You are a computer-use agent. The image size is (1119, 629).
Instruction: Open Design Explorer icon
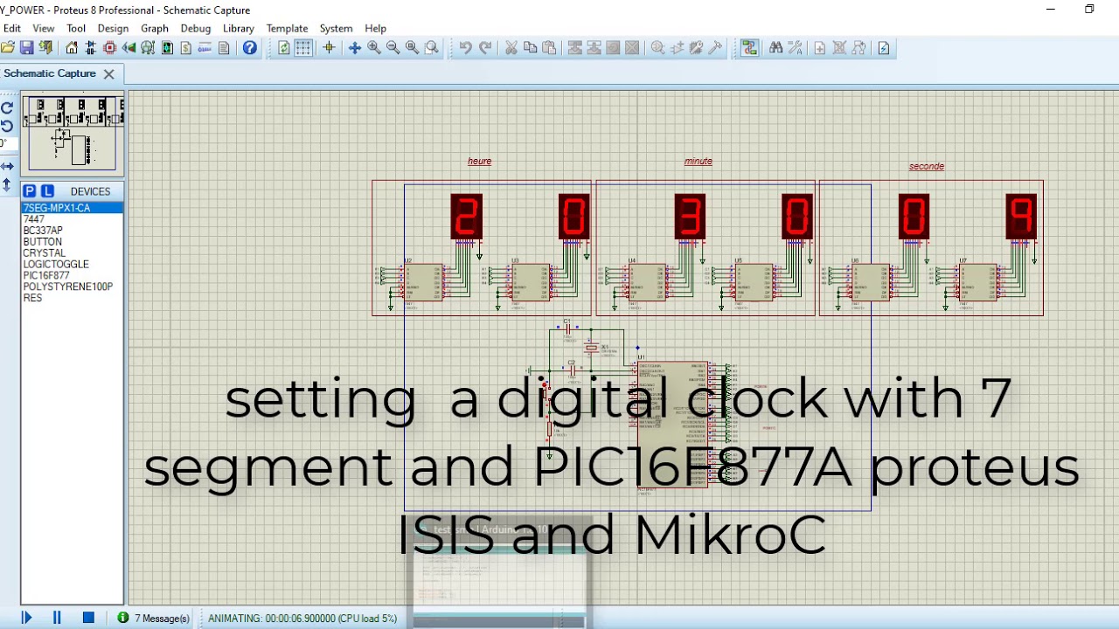[168, 48]
